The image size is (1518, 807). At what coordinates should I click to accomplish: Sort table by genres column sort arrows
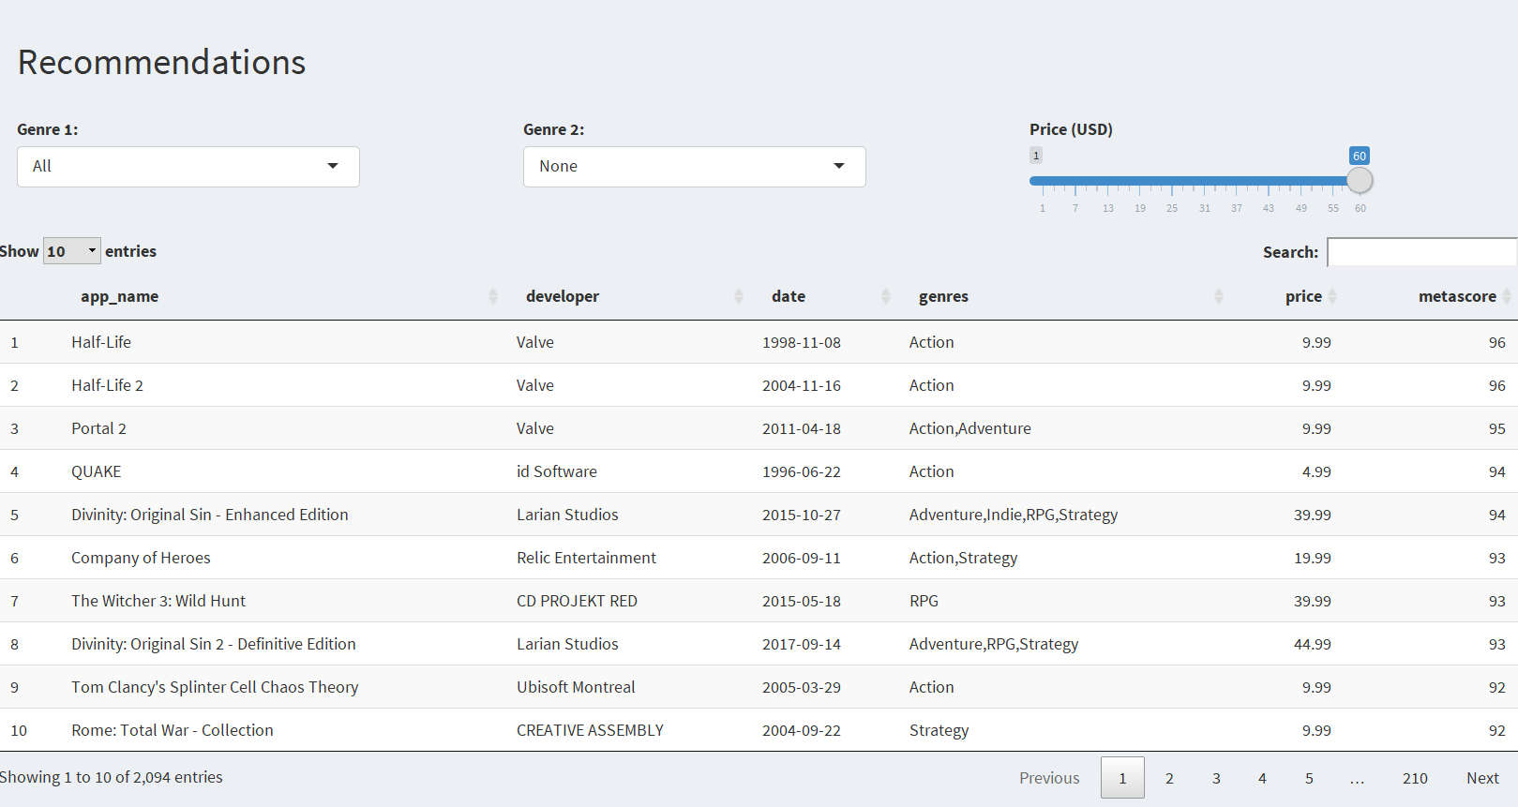click(x=1219, y=296)
